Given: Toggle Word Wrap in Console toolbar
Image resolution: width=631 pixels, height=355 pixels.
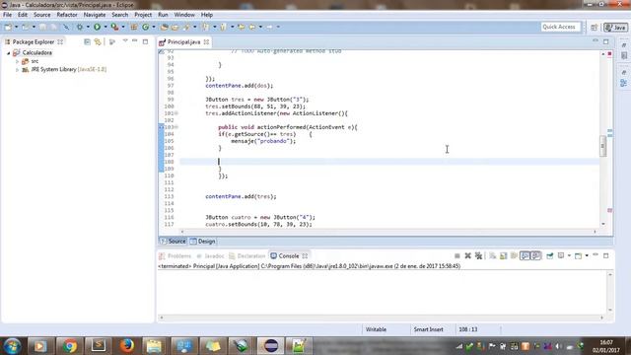Looking at the screenshot, I should (514, 256).
